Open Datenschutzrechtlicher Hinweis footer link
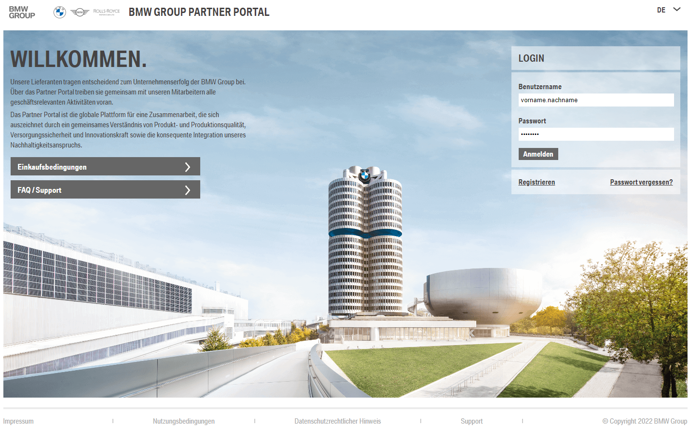This screenshot has width=689, height=427. (x=338, y=421)
